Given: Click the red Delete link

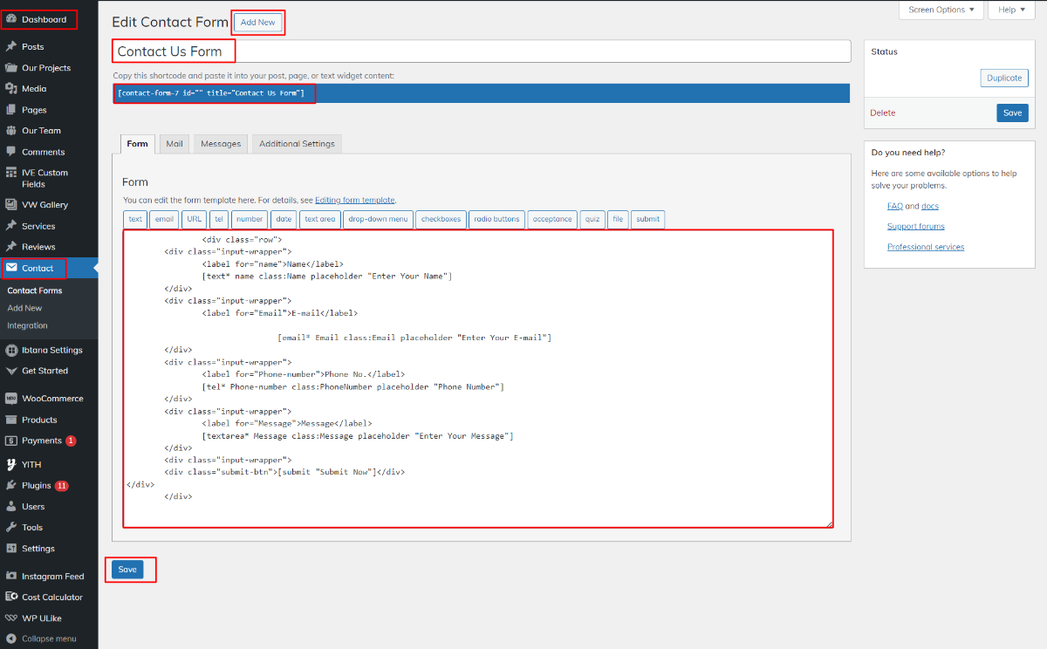Looking at the screenshot, I should [882, 113].
